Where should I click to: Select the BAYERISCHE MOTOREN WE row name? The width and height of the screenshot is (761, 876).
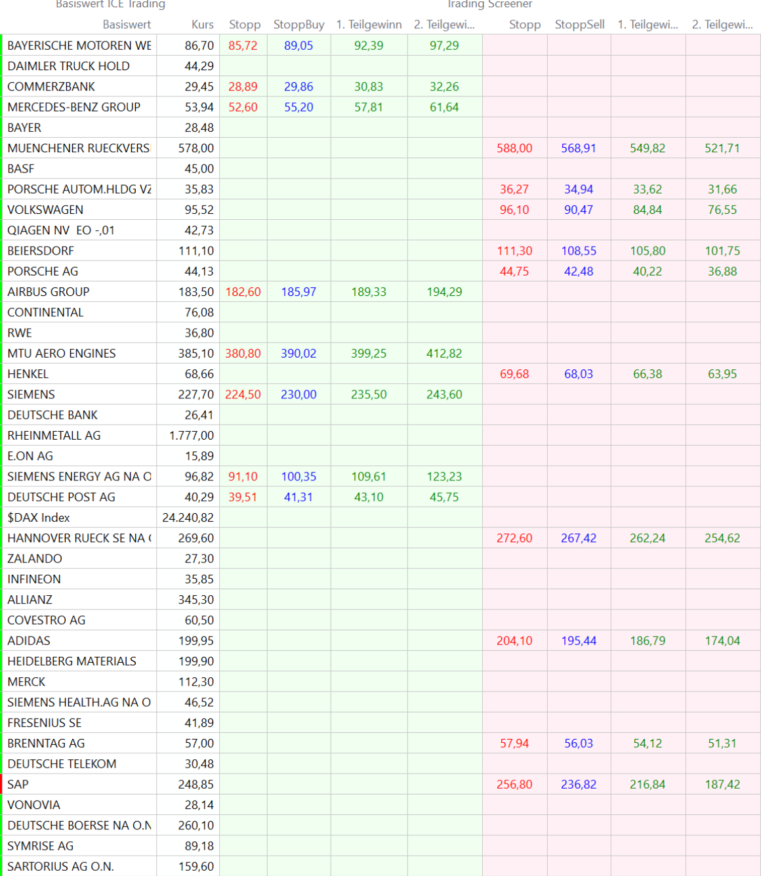click(79, 45)
